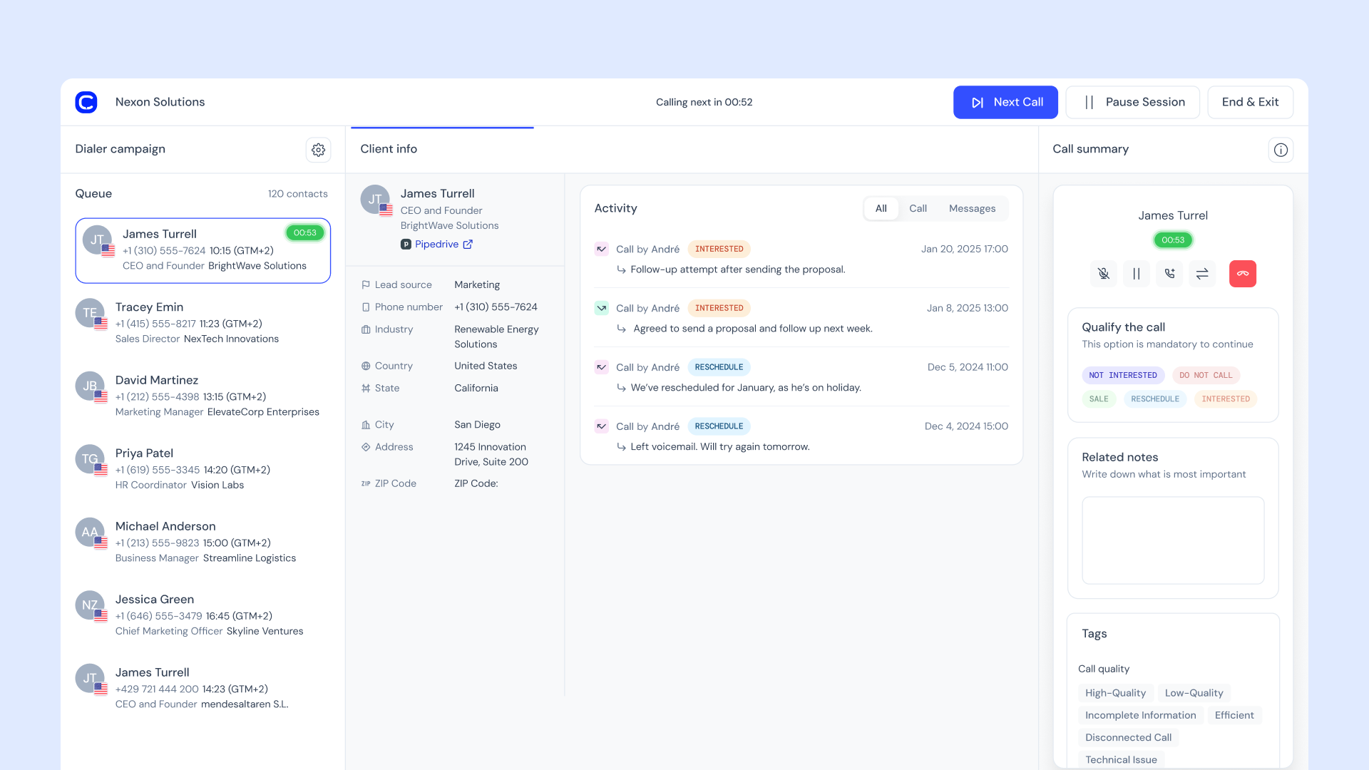Toggle the High-Quality call quality tag
This screenshot has width=1369, height=770.
[x=1115, y=693]
